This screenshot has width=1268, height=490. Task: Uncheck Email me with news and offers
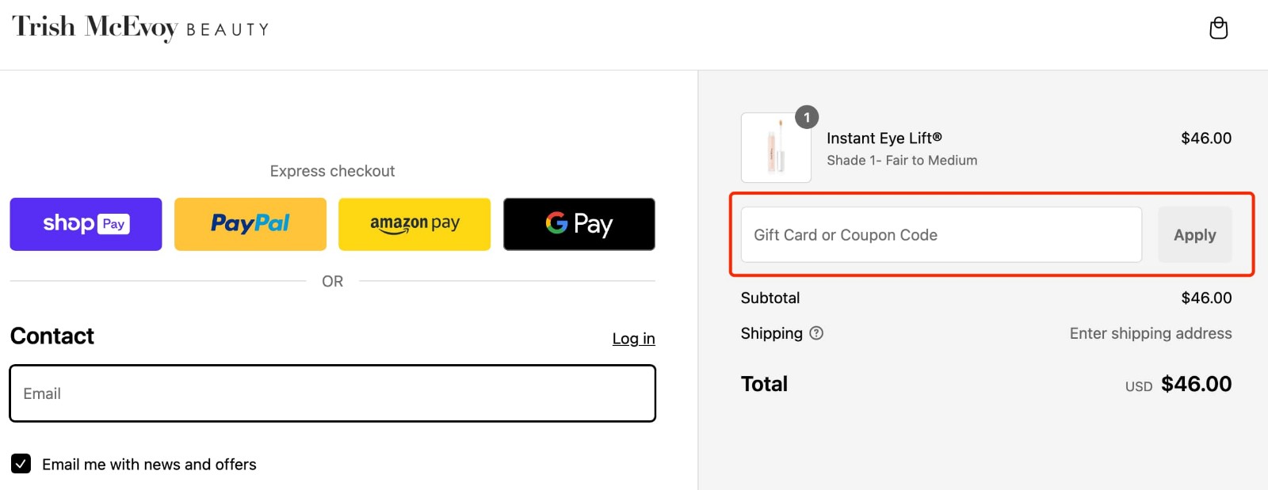click(x=21, y=464)
